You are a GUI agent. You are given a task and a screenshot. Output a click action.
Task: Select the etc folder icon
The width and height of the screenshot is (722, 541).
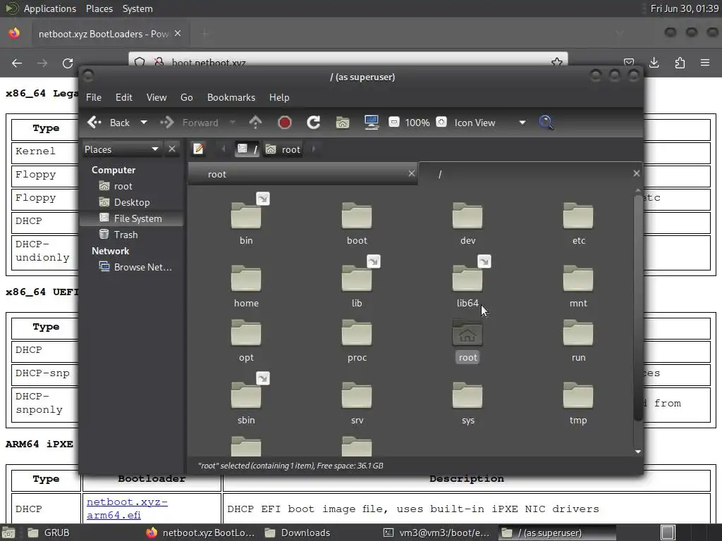pyautogui.click(x=578, y=216)
